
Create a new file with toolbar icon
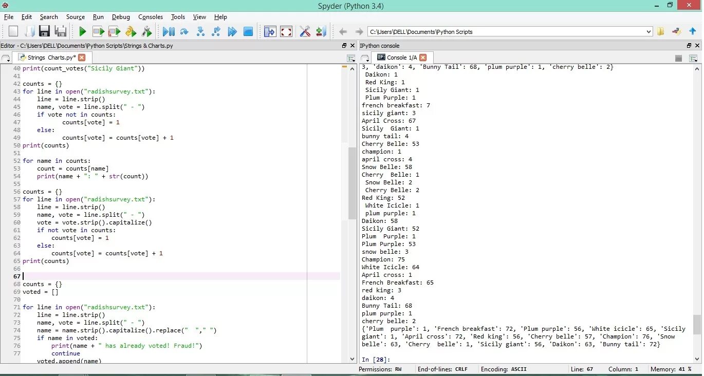[13, 32]
